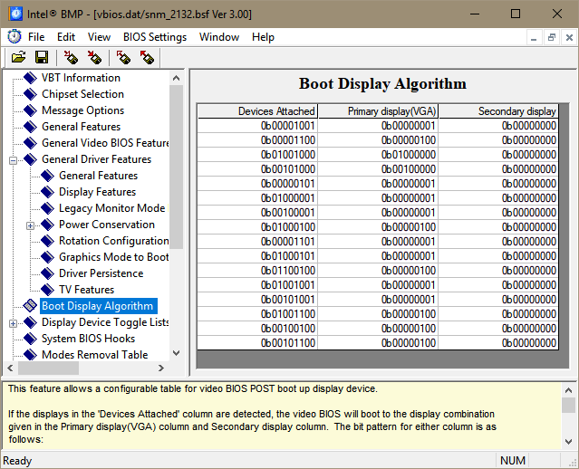The height and width of the screenshot is (469, 579).
Task: Select the General Features child under General Driver Features
Action: click(x=98, y=176)
